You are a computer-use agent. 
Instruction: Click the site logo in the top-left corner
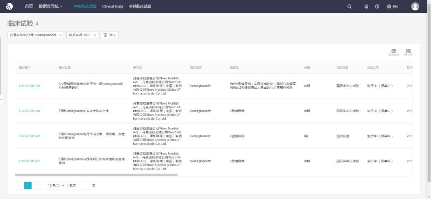tap(9, 6)
